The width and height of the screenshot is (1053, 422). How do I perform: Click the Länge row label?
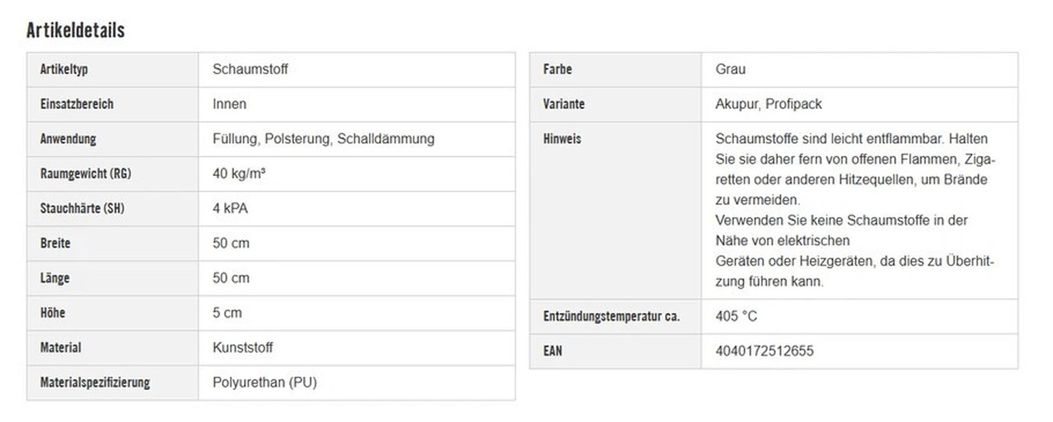tap(55, 278)
